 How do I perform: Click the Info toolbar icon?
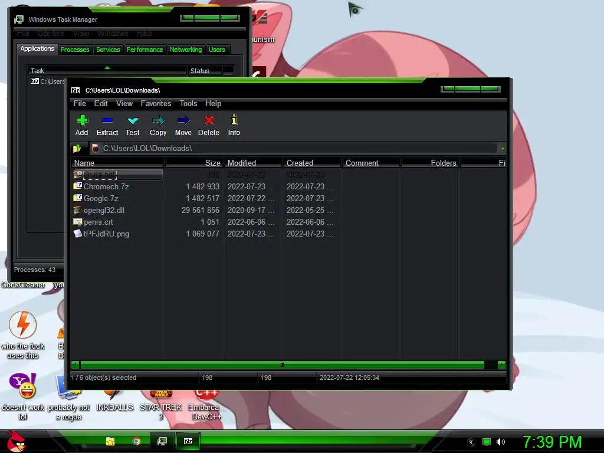(234, 120)
